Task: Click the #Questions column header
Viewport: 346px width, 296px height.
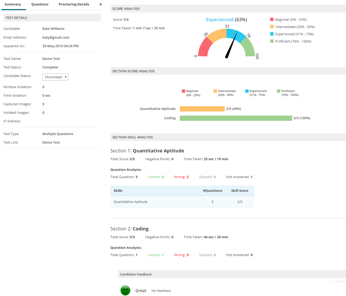Action: (x=212, y=191)
